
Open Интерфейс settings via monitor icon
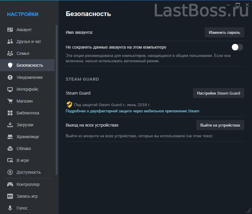9,89
